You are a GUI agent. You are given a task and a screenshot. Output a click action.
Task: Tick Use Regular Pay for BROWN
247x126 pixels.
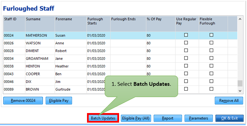point(186,89)
